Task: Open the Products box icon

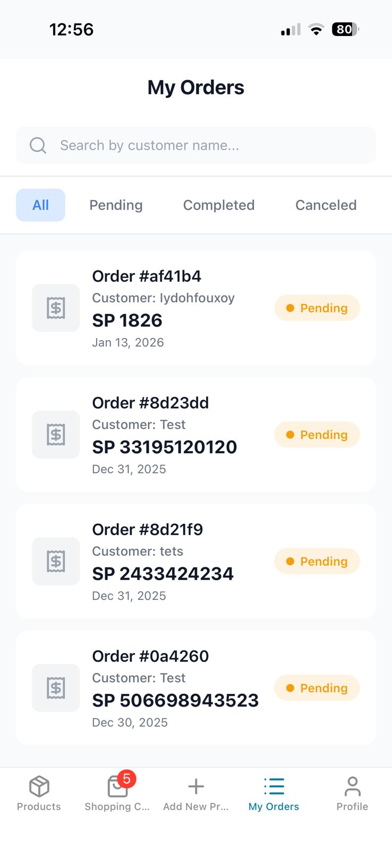Action: 39,786
